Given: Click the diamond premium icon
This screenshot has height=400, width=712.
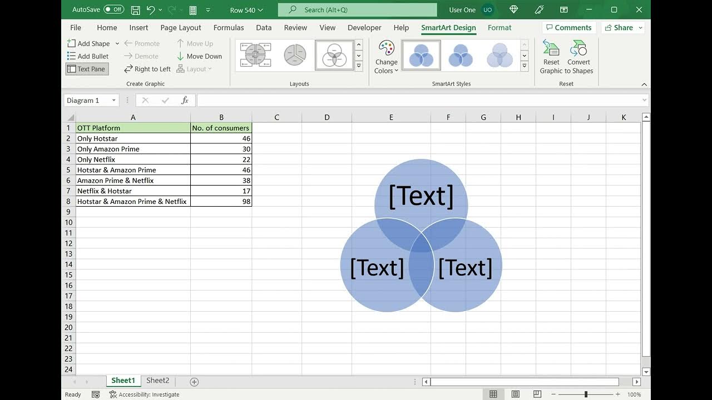Looking at the screenshot, I should (513, 9).
